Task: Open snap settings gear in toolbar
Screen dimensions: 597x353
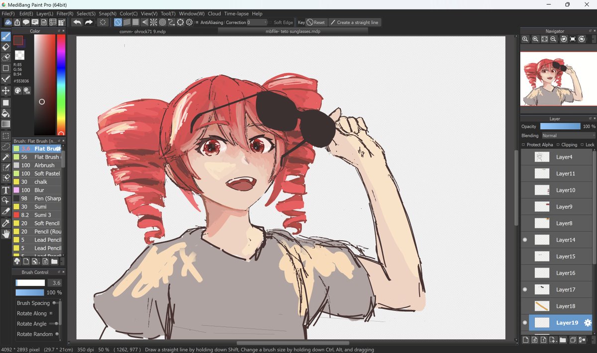Action: [x=189, y=22]
